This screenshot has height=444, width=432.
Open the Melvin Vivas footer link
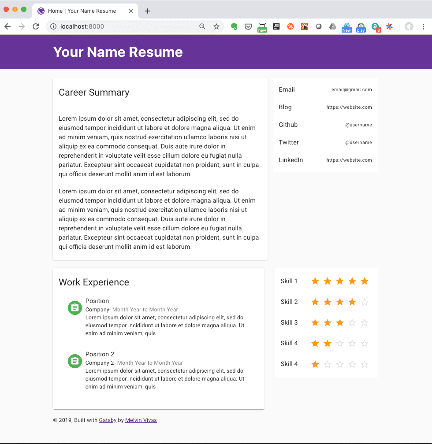(141, 420)
